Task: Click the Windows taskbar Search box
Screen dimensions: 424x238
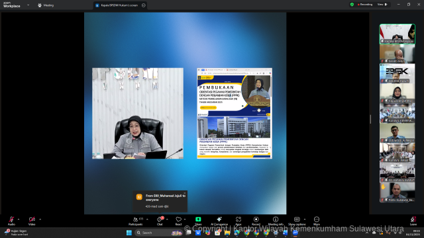Action: (159, 233)
